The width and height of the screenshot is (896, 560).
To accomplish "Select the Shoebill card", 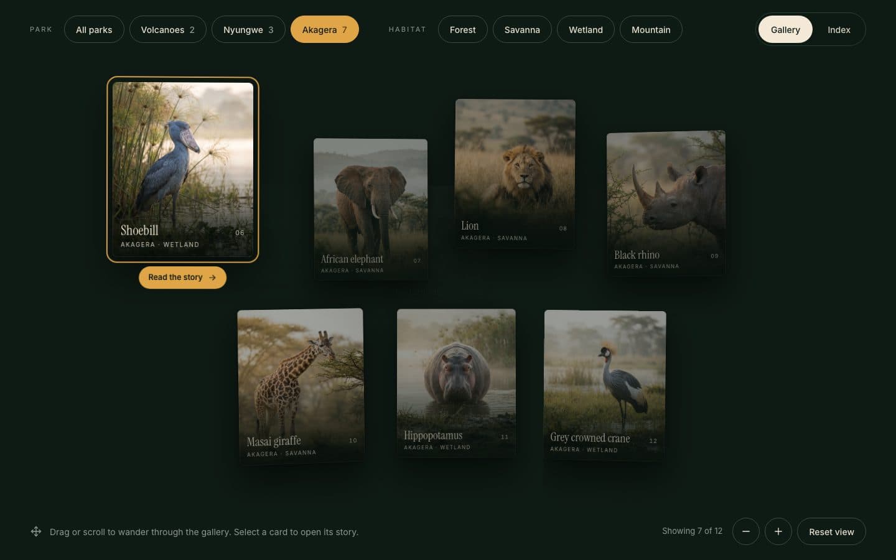I will click(x=183, y=169).
